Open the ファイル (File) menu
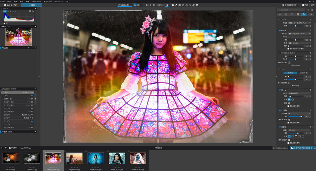 click(x=9, y=2)
